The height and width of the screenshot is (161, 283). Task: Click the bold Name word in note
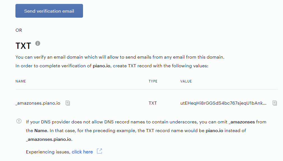coord(41,131)
